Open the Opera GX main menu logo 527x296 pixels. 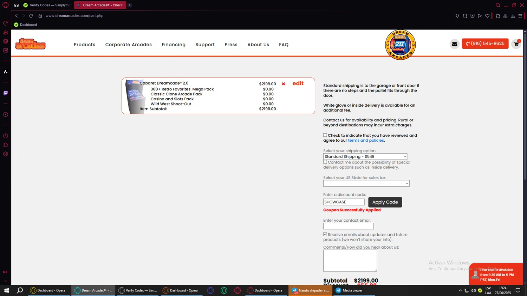(x=5, y=5)
